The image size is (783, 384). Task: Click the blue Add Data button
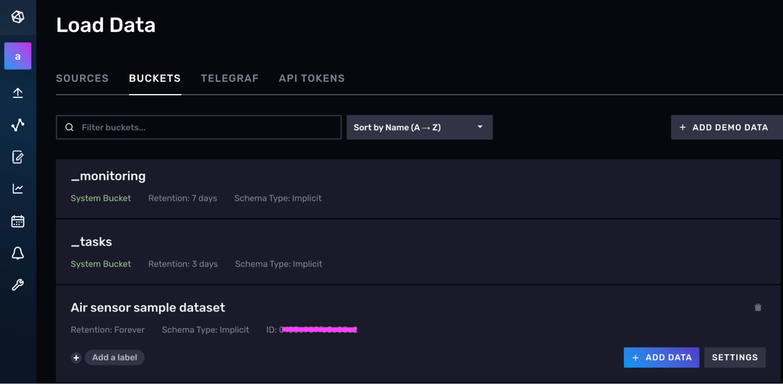click(661, 357)
